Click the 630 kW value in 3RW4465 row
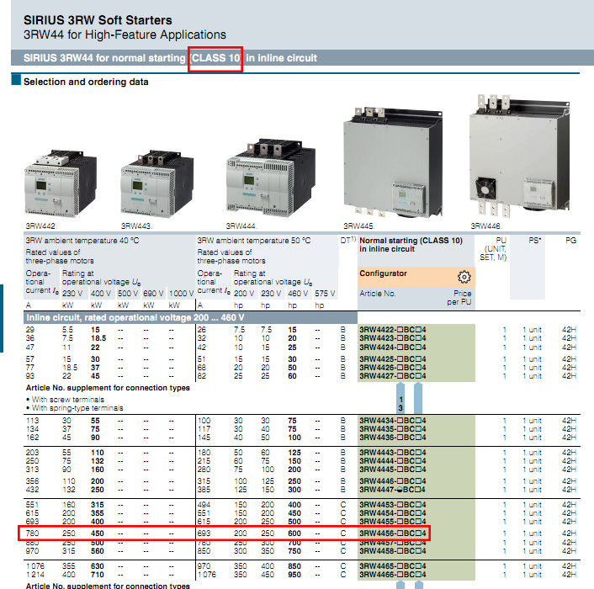Screen dimensions: 594x589 tap(98, 566)
